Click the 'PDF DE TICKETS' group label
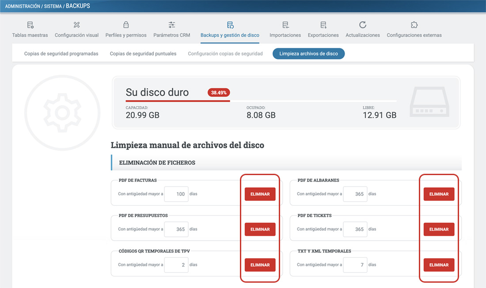The width and height of the screenshot is (486, 288). coord(315,215)
